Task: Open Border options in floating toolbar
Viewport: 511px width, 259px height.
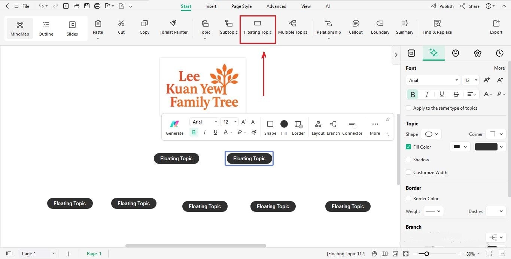Action: pyautogui.click(x=298, y=127)
